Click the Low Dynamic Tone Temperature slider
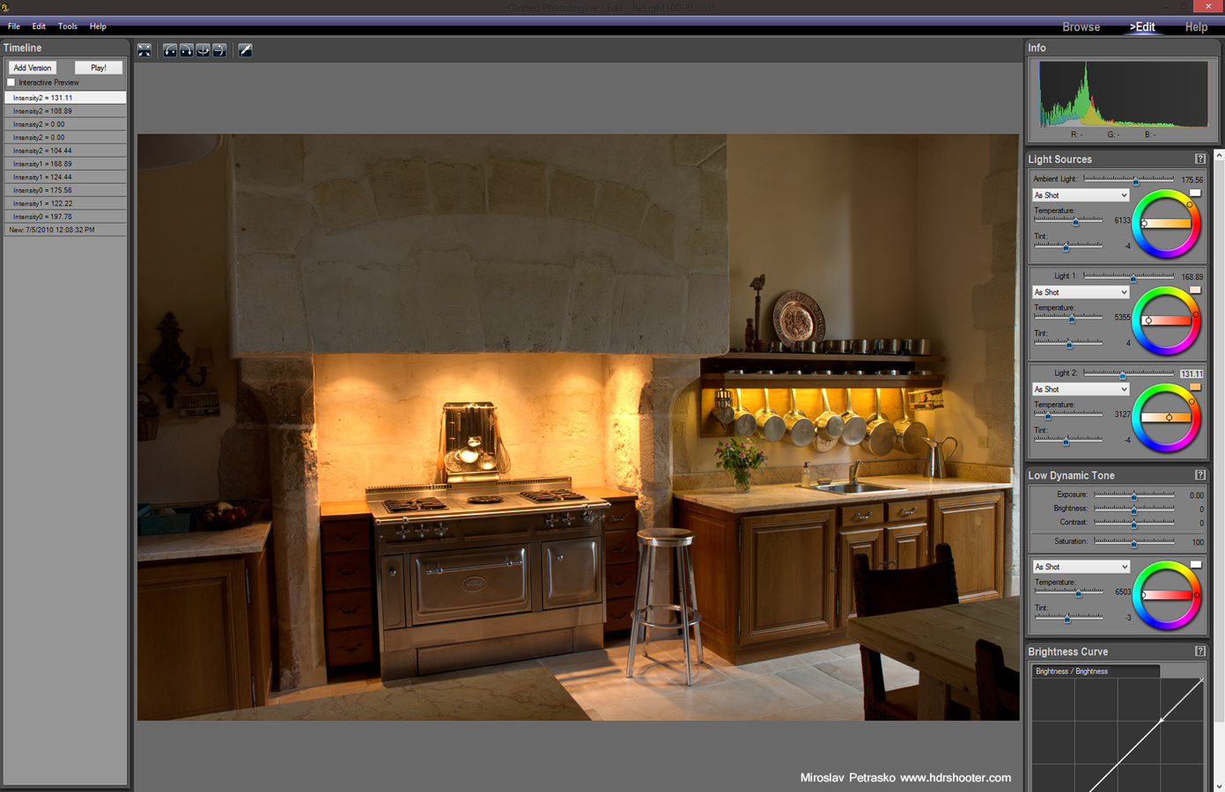 1068,591
